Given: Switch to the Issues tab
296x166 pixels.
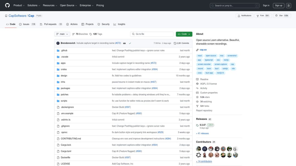Looking at the screenshot, I should point(28,24).
